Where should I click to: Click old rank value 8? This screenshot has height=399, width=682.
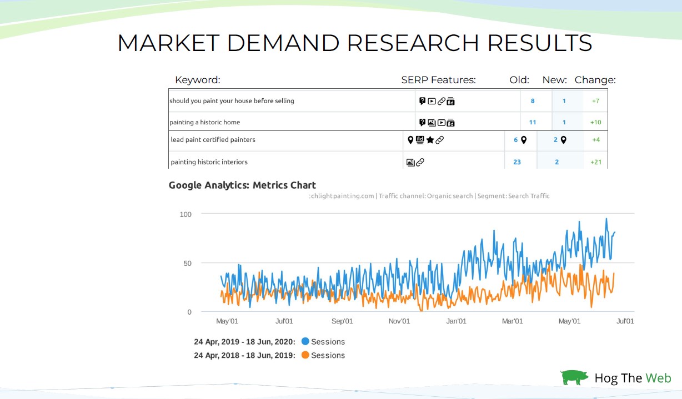(533, 101)
